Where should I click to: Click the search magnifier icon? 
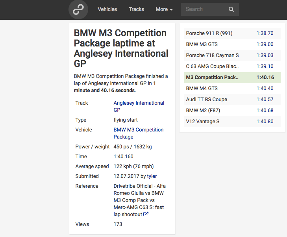(x=231, y=9)
